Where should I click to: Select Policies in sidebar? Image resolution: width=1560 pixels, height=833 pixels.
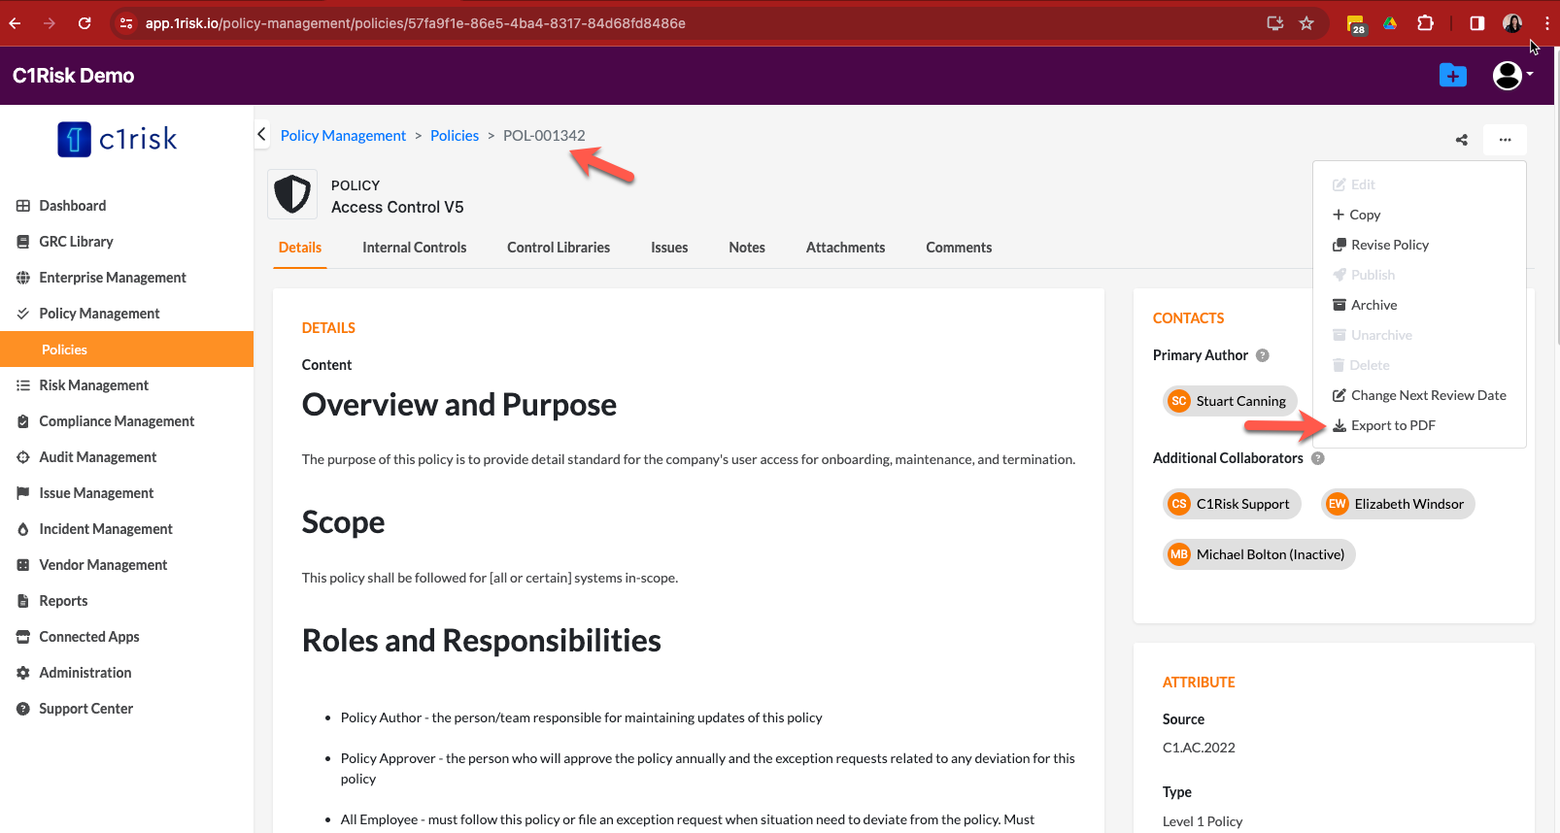coord(126,350)
